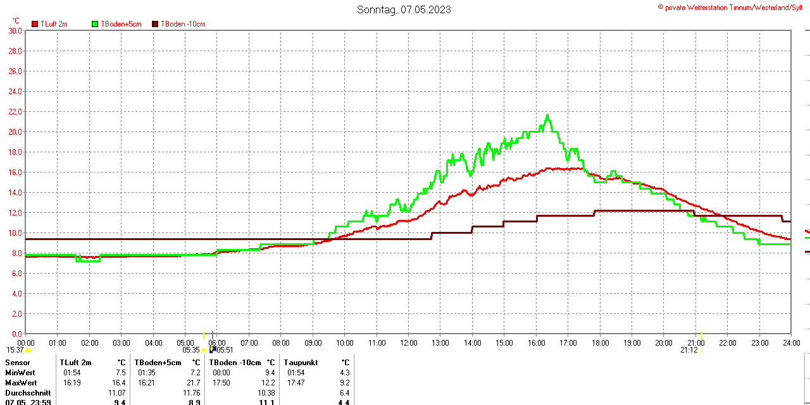Select the TBoden+5cm legend label
The image size is (810, 405).
coord(121,24)
